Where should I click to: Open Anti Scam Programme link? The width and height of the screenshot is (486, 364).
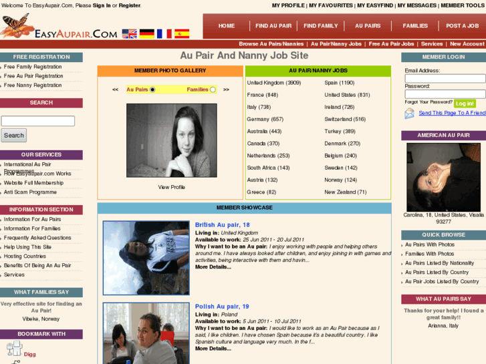coord(30,192)
